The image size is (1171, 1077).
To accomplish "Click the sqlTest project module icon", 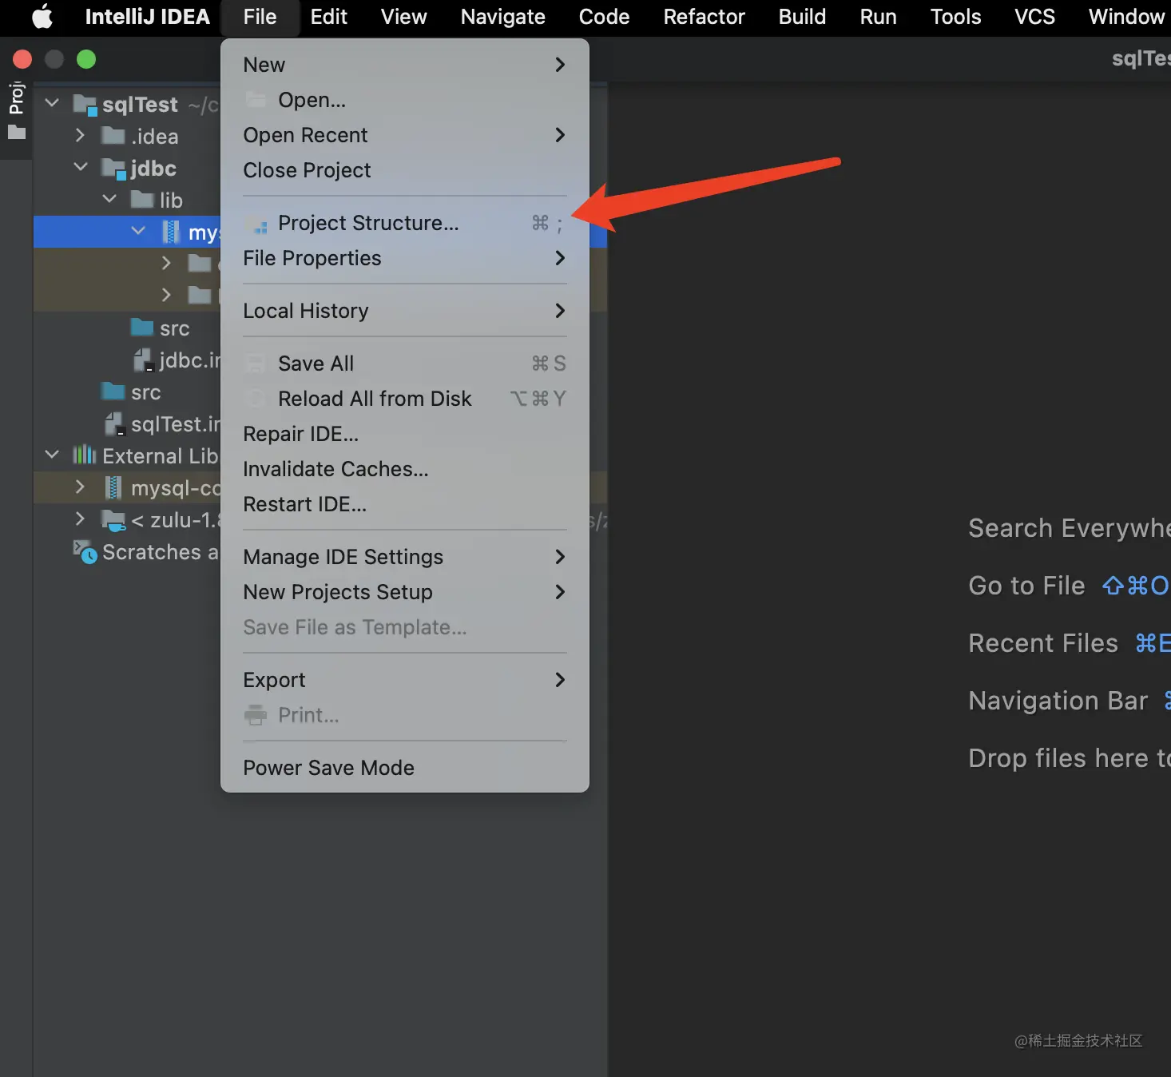I will click(x=85, y=105).
